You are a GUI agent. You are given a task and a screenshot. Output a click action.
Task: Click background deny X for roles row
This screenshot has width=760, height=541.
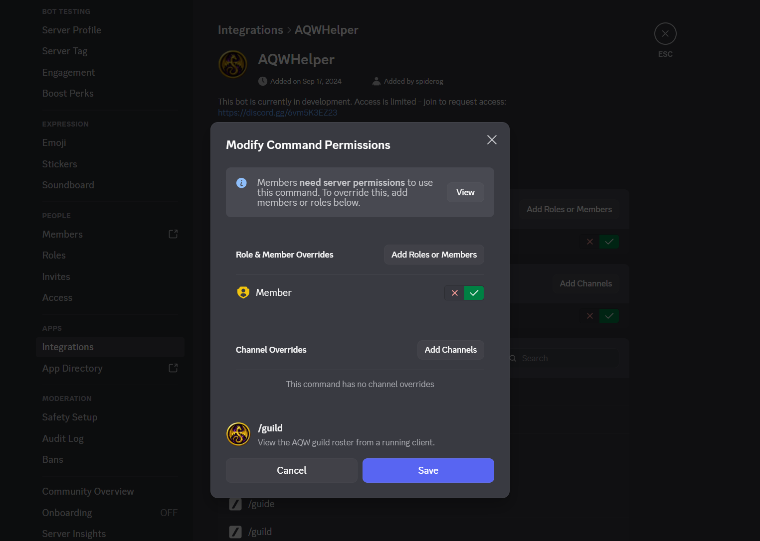590,242
